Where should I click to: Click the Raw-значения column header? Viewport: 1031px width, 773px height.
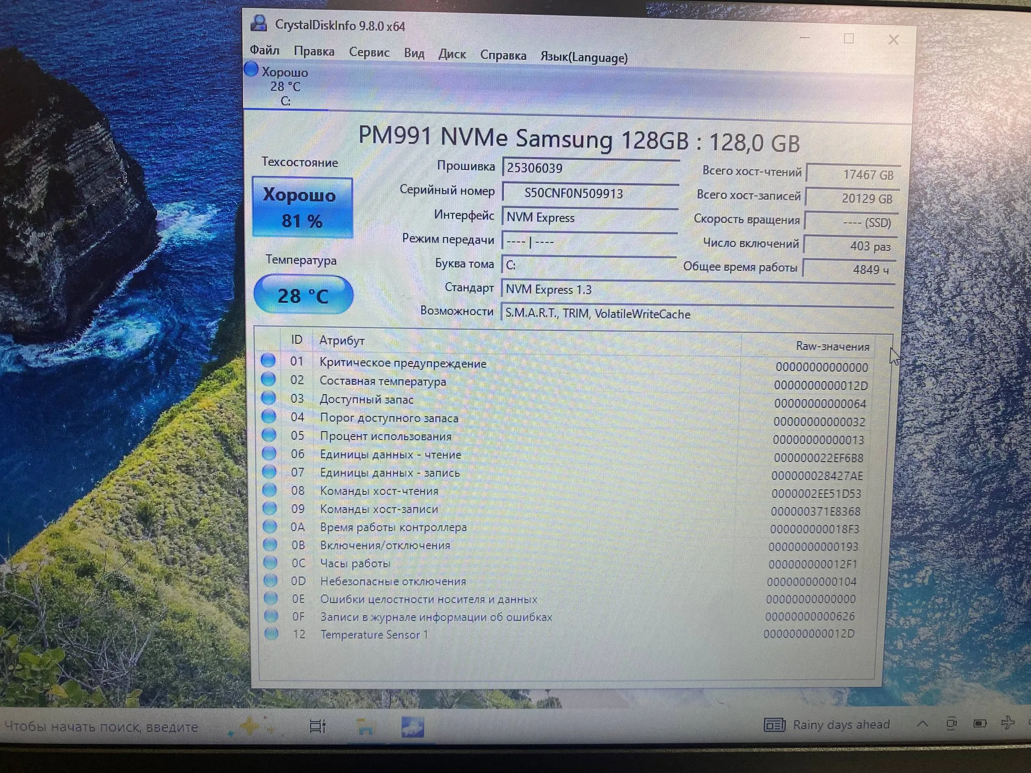(832, 346)
